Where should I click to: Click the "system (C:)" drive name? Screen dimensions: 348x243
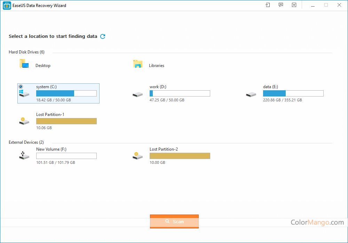tap(46, 87)
